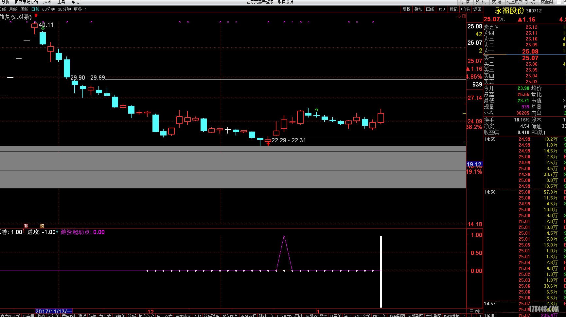Click the 永福股份 stock name title

coord(510,11)
